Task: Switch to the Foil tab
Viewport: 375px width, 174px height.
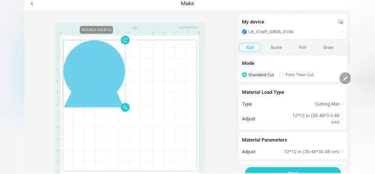Action: (303, 47)
